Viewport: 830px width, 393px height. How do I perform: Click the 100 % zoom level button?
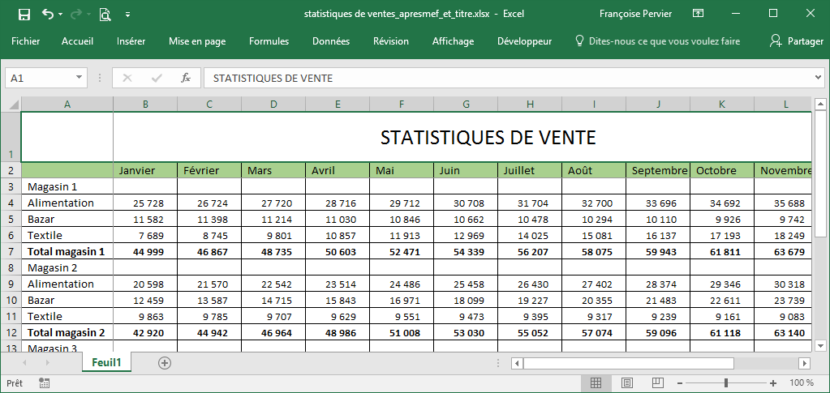tap(801, 382)
